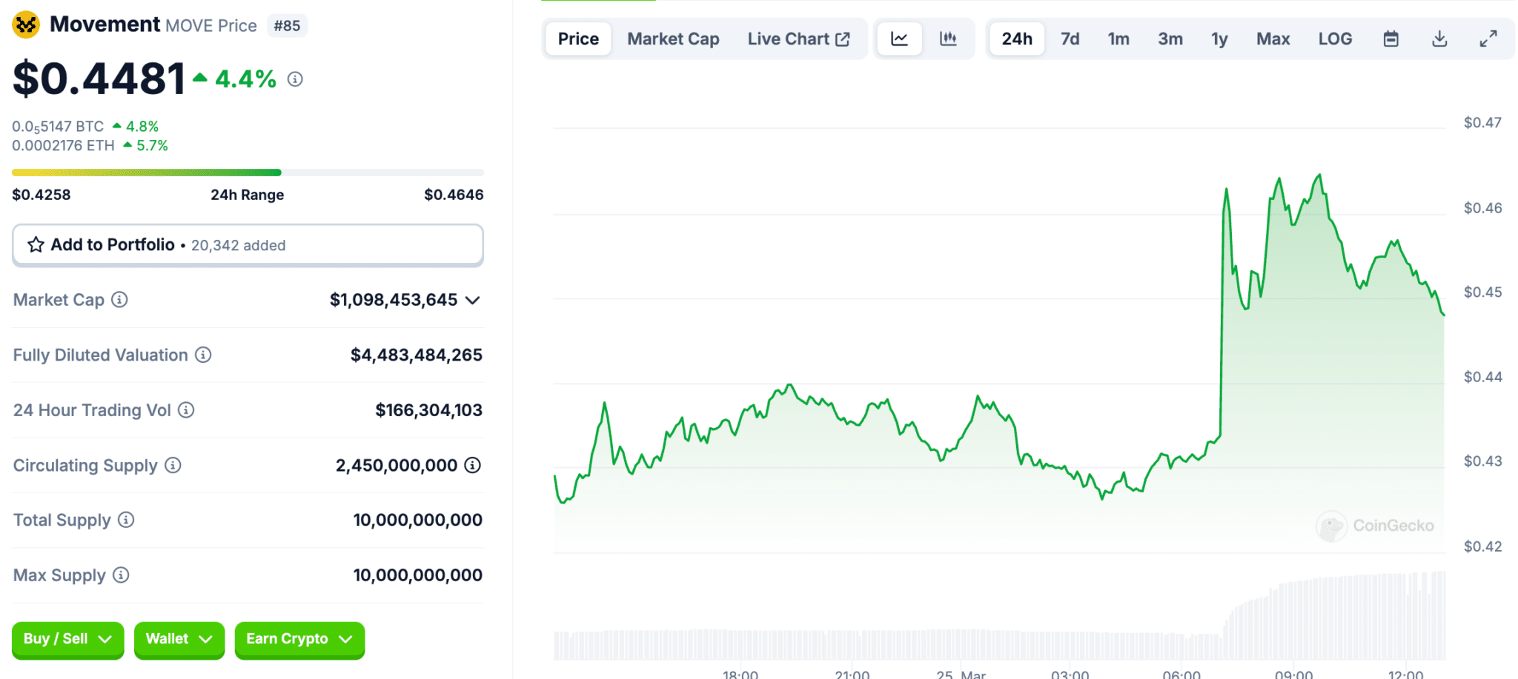Select the Max time range
Screen dimensions: 1518x679
click(1273, 39)
